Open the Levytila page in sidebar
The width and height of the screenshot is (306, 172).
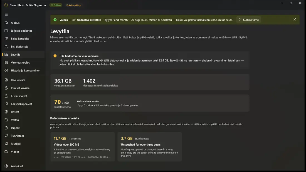click(23, 55)
